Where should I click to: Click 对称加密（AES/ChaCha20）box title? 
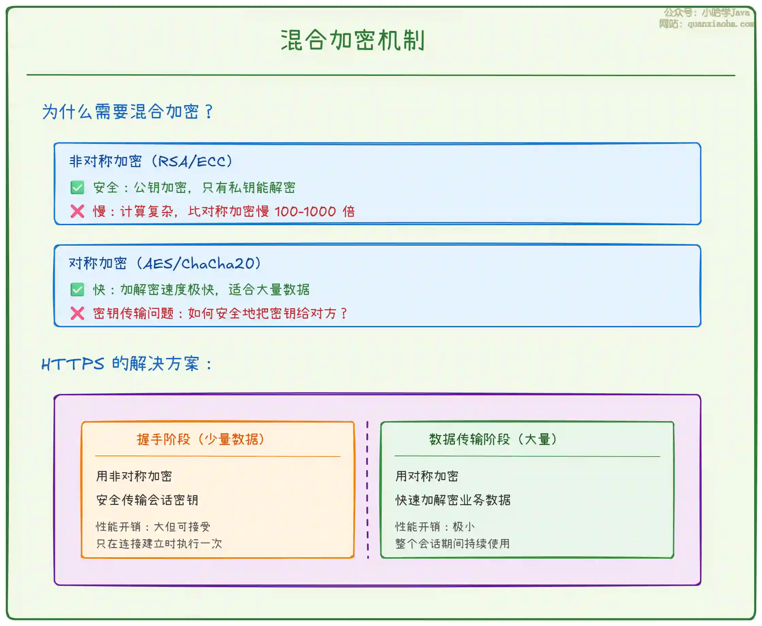(x=165, y=264)
